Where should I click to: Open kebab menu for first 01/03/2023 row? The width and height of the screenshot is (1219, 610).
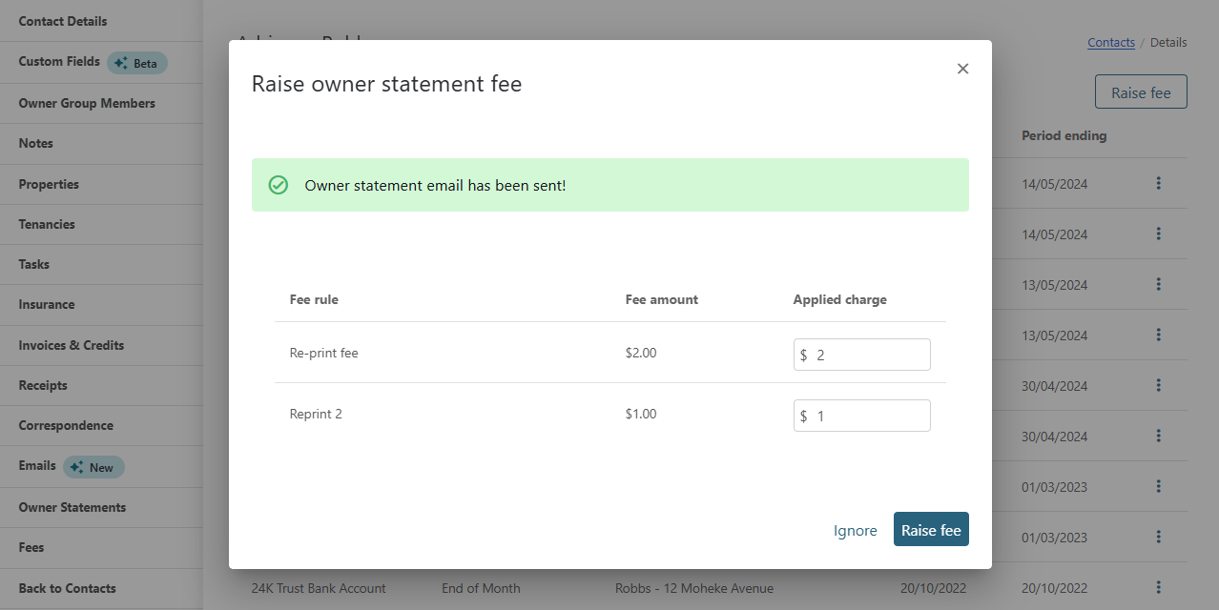pyautogui.click(x=1158, y=486)
